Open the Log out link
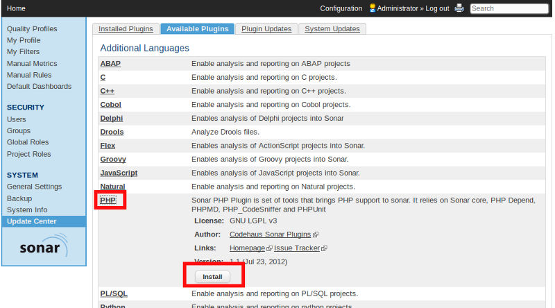 435,8
